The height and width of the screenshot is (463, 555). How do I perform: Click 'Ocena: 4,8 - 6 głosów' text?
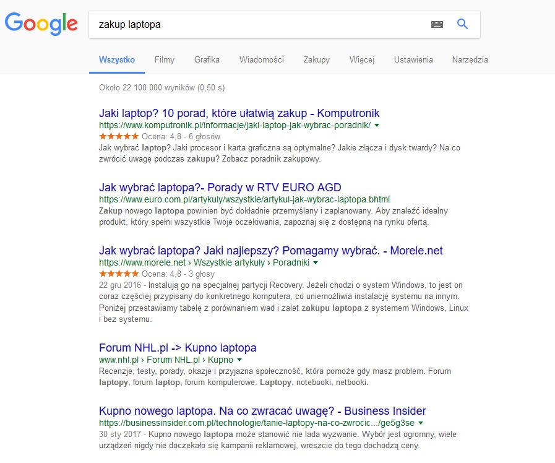181,137
